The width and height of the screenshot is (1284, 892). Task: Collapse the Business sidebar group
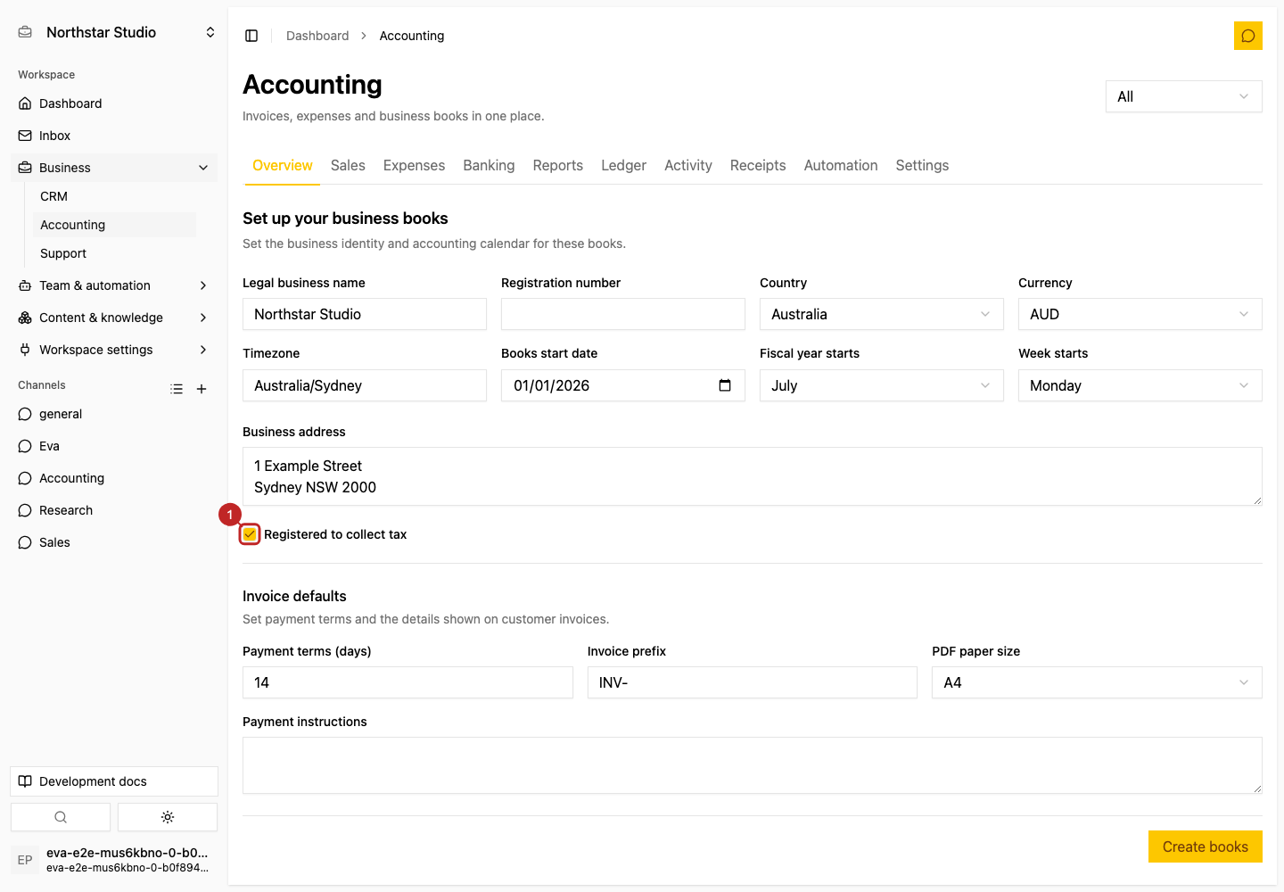[114, 168]
